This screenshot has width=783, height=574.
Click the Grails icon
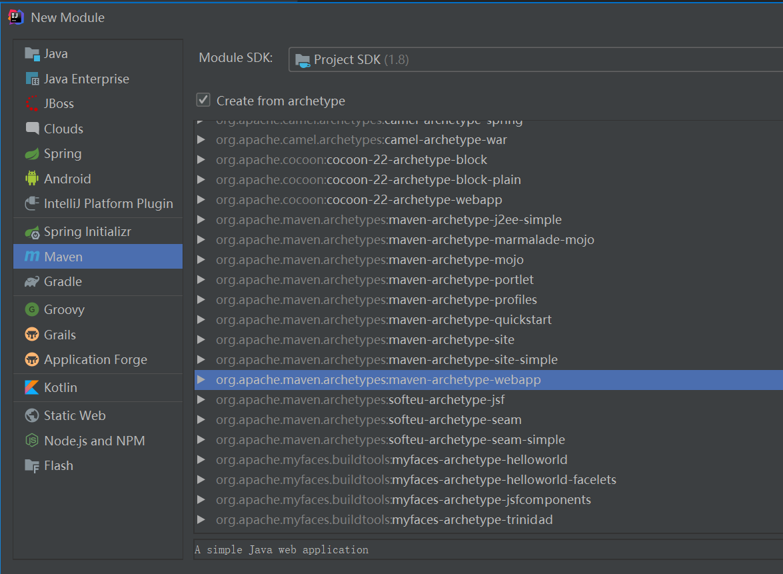point(32,335)
